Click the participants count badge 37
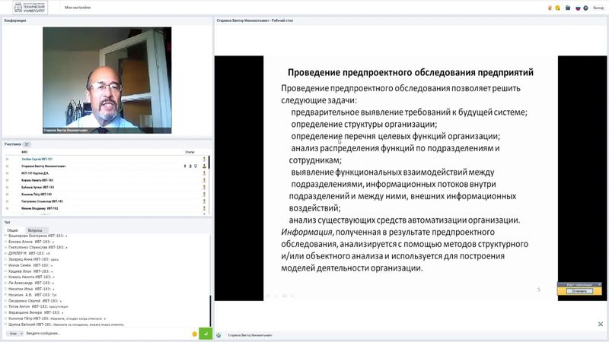The image size is (609, 342). (x=27, y=144)
